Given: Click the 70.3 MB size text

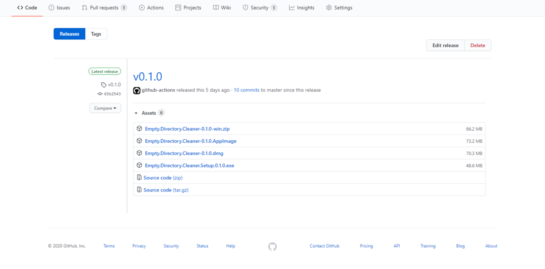Looking at the screenshot, I should [474, 154].
